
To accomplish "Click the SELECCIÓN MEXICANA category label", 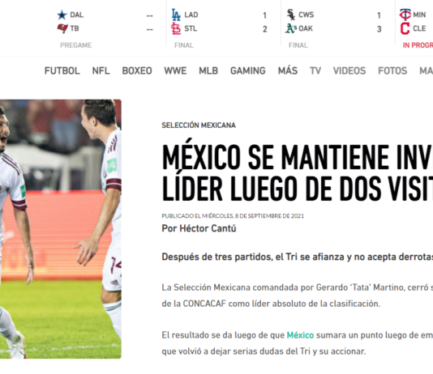I will [x=199, y=125].
